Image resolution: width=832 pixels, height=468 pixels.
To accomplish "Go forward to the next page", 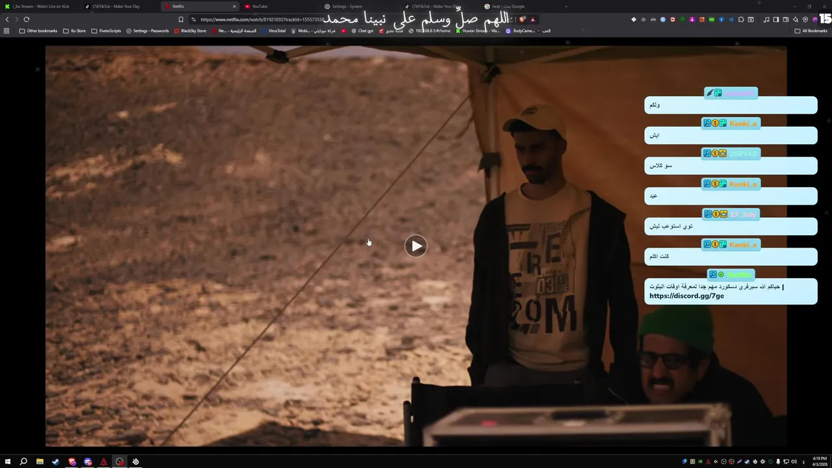I will [17, 19].
